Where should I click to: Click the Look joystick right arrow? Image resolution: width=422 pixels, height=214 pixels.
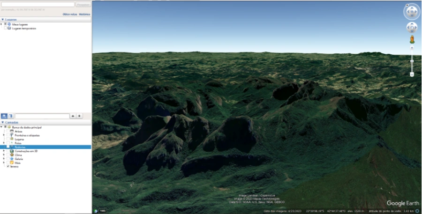tap(416, 12)
